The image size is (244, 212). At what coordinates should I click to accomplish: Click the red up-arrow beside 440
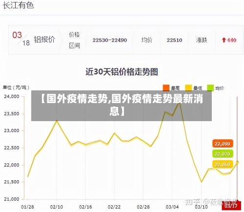pos(224,40)
